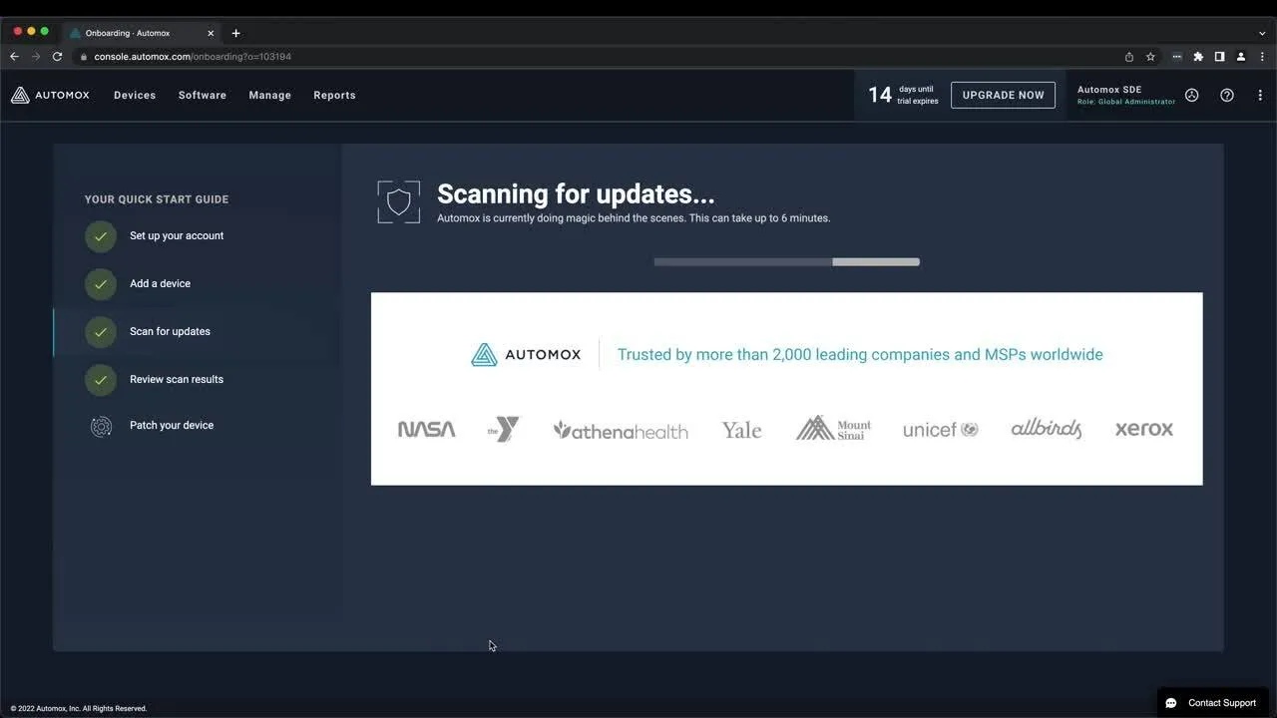The height and width of the screenshot is (718, 1277).
Task: Click the 14 days until trial expires text
Action: coord(903,95)
